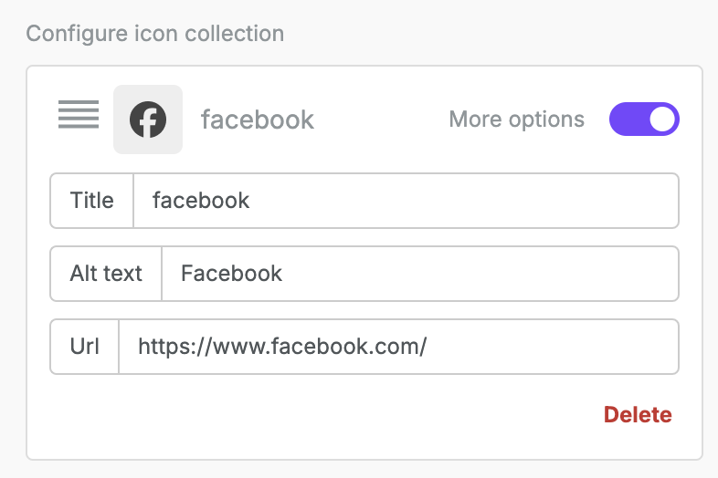Place cursor in the https://www.facebook.com/ text
Viewport: 718px width, 478px height.
pyautogui.click(x=282, y=347)
